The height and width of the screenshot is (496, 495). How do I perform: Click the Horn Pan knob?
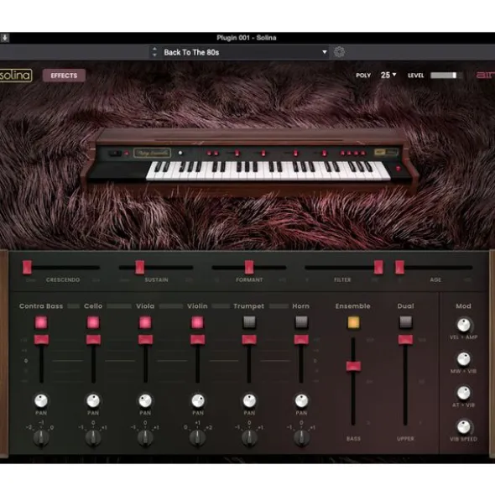[301, 400]
